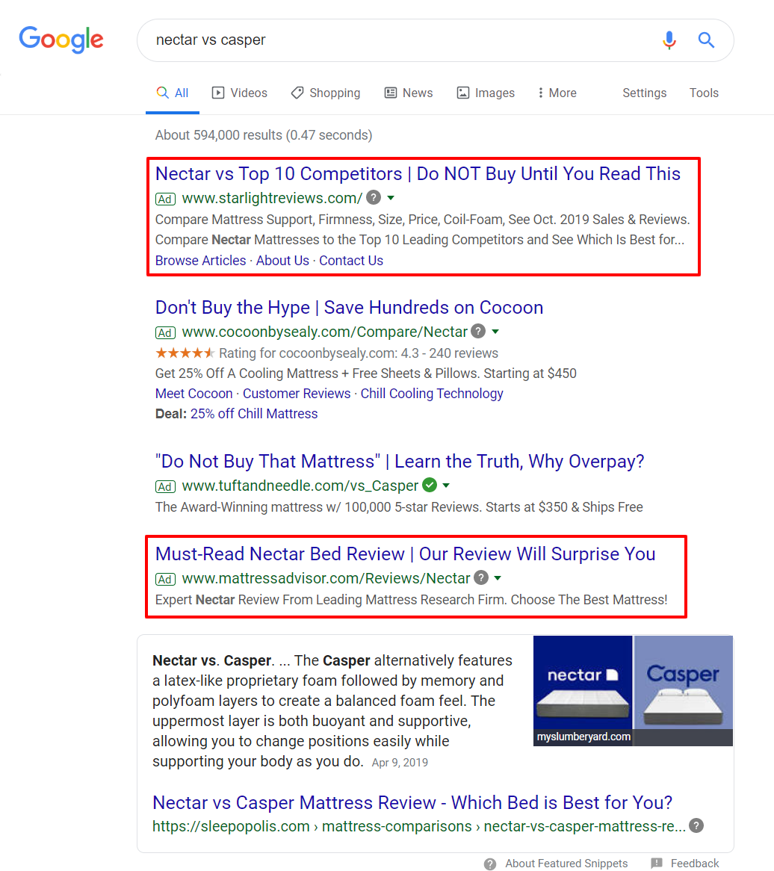Click the help icon beside starlightreviews.com URL

(374, 198)
